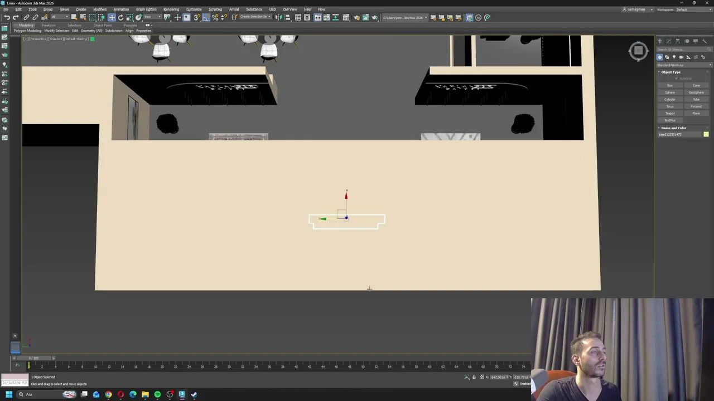Click the Cylinder primitive button
The height and width of the screenshot is (401, 714).
tap(670, 99)
